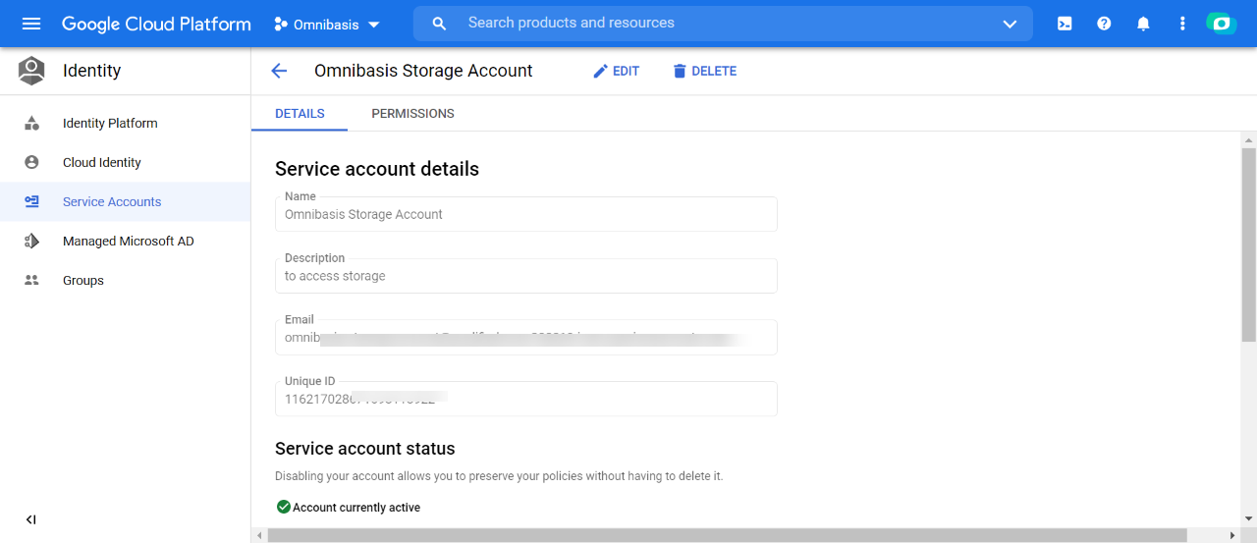Screen dimensions: 1257x543
Task: Click the Identity shield product icon
Action: tap(32, 71)
